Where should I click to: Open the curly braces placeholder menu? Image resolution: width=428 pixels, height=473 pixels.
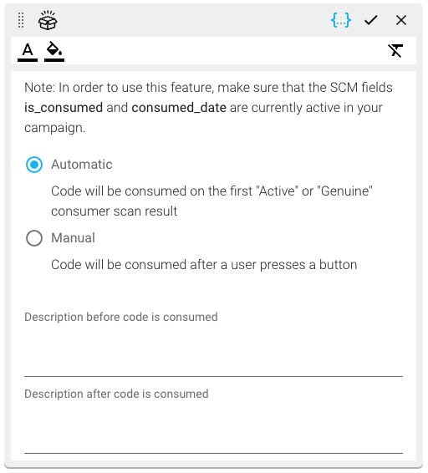[341, 20]
